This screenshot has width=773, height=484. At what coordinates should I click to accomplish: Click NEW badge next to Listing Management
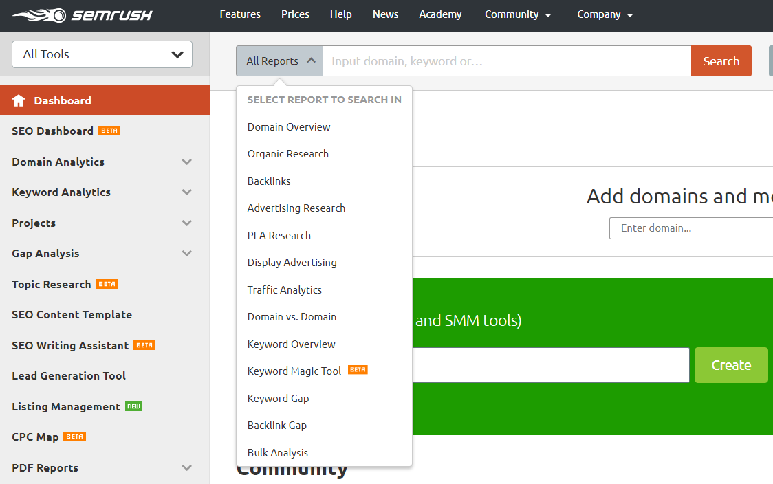pos(133,406)
